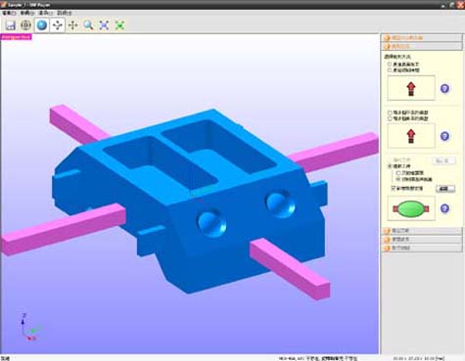Click the green ellipse preview image
465x361 pixels.
(411, 208)
